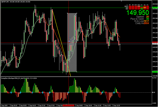Click the STR H4 orange cell

click(x=145, y=8)
